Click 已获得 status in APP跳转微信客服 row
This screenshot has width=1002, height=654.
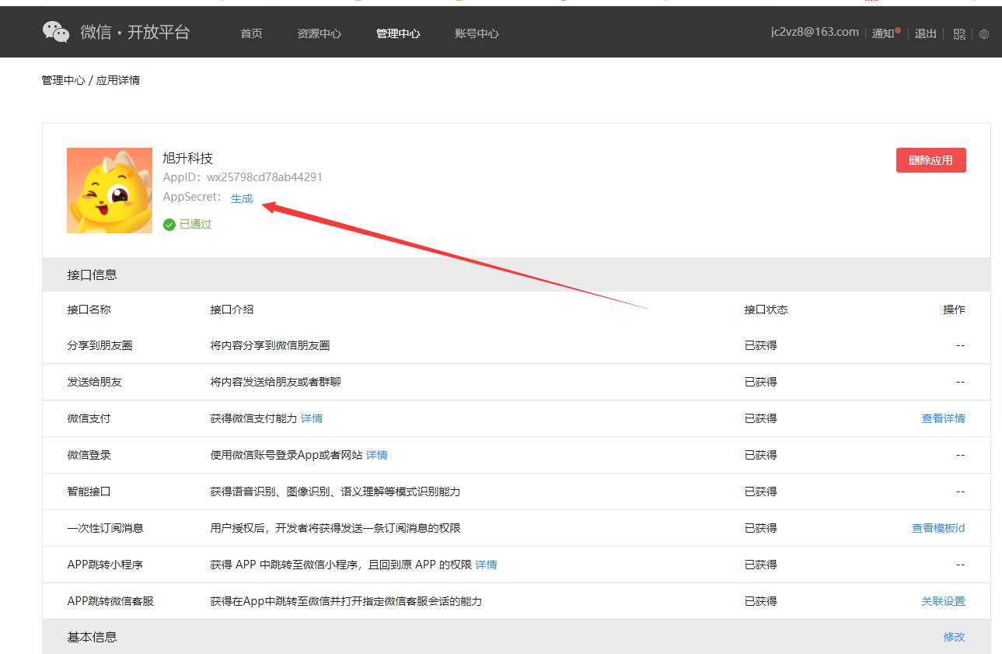(x=760, y=601)
